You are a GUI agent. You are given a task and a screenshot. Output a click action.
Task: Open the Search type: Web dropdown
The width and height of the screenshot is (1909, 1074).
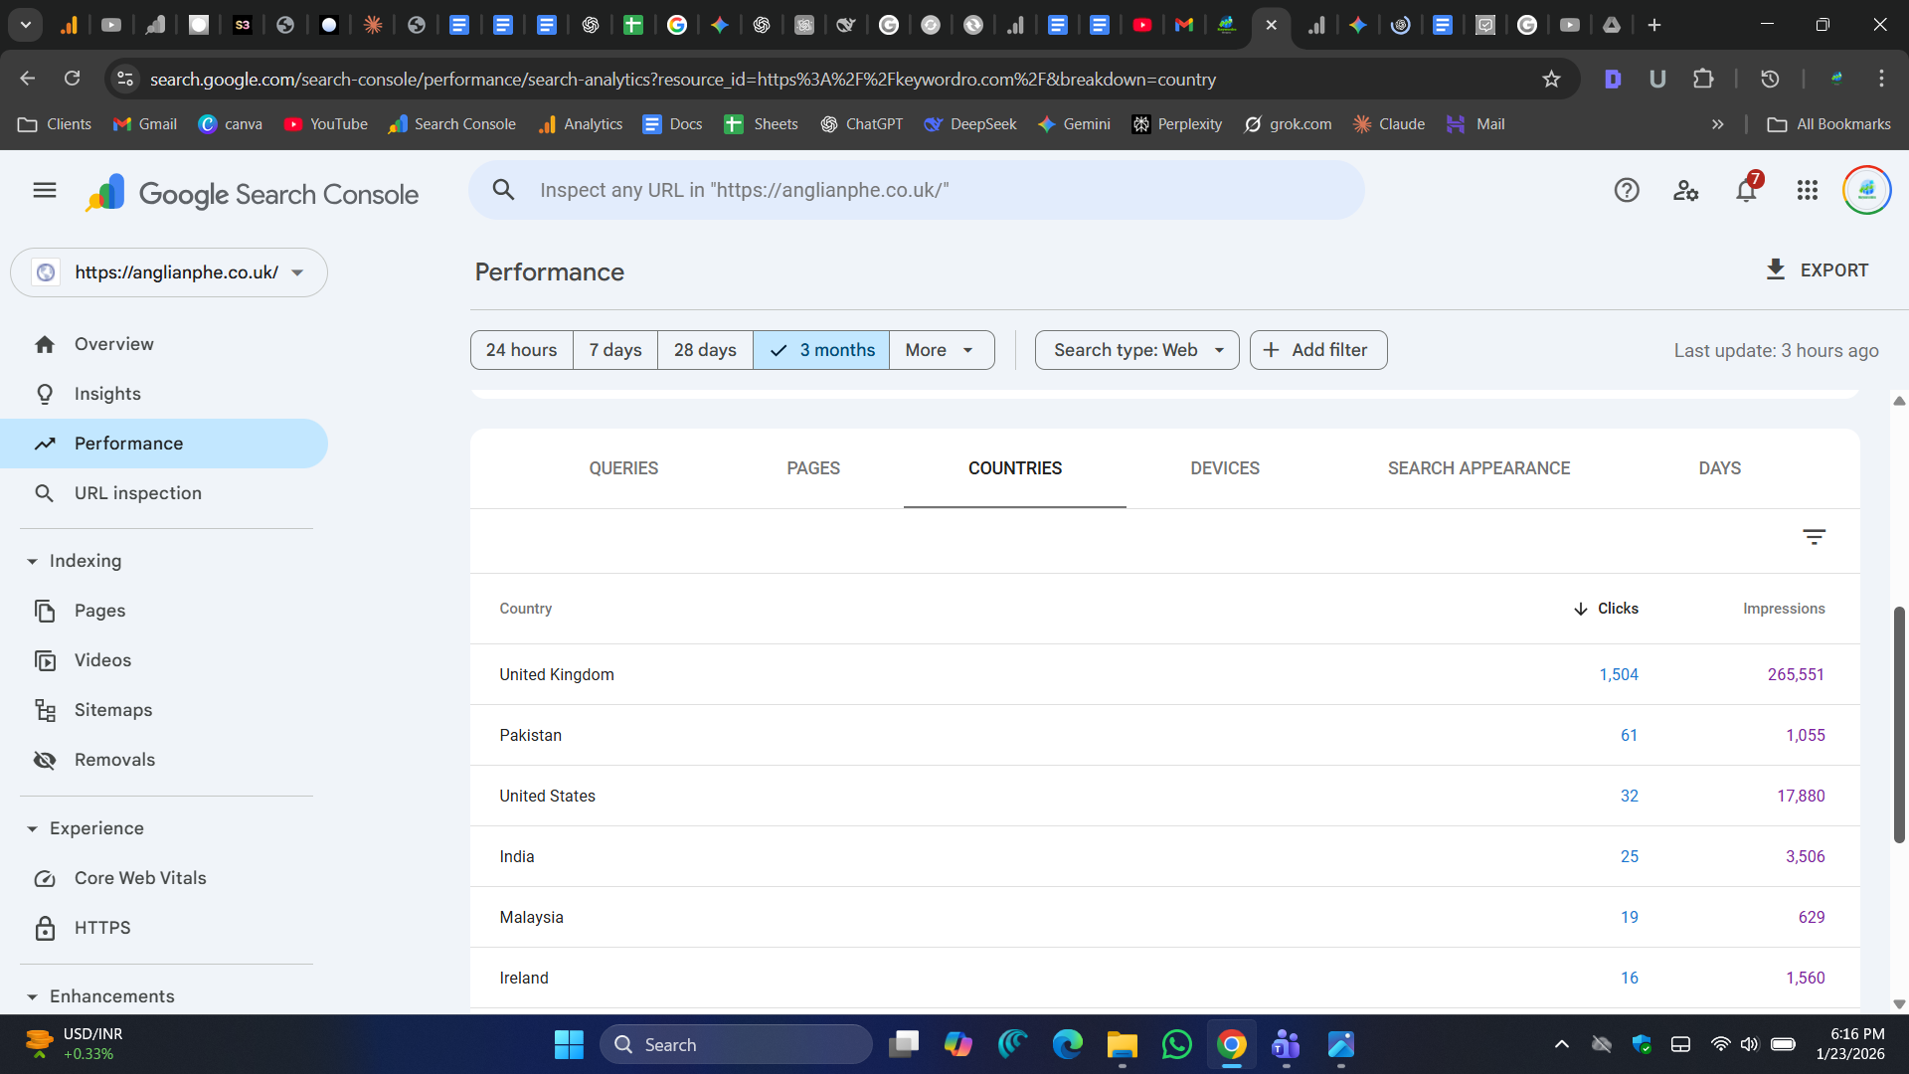pyautogui.click(x=1136, y=350)
